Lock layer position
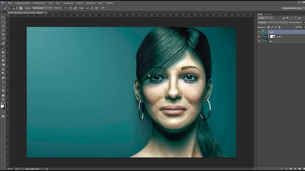The width and height of the screenshot is (305, 171). click(x=276, y=28)
